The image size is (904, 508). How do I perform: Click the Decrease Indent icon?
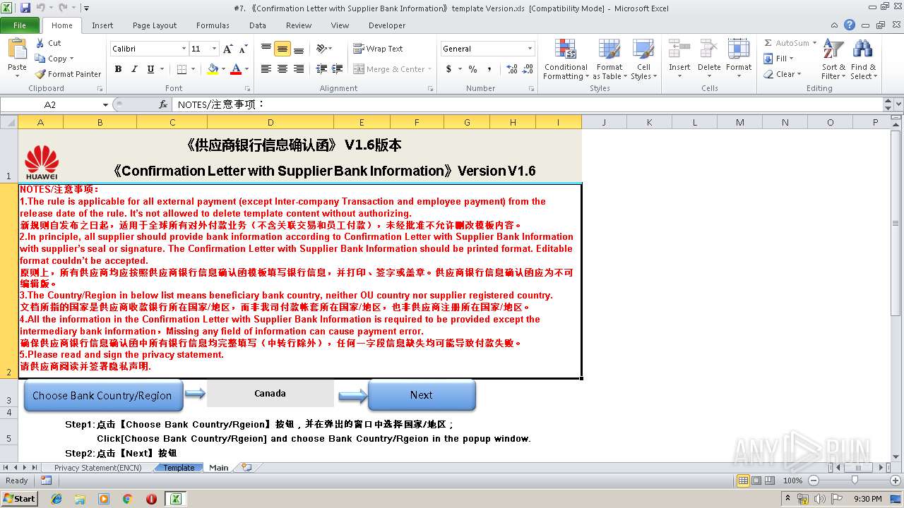321,69
